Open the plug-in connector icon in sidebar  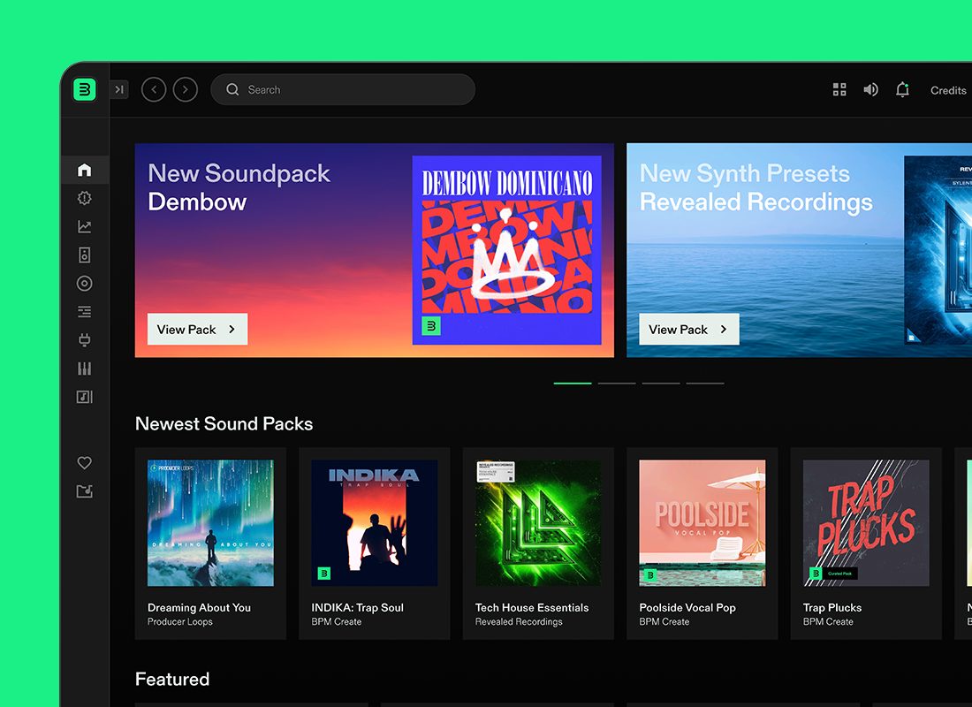85,340
